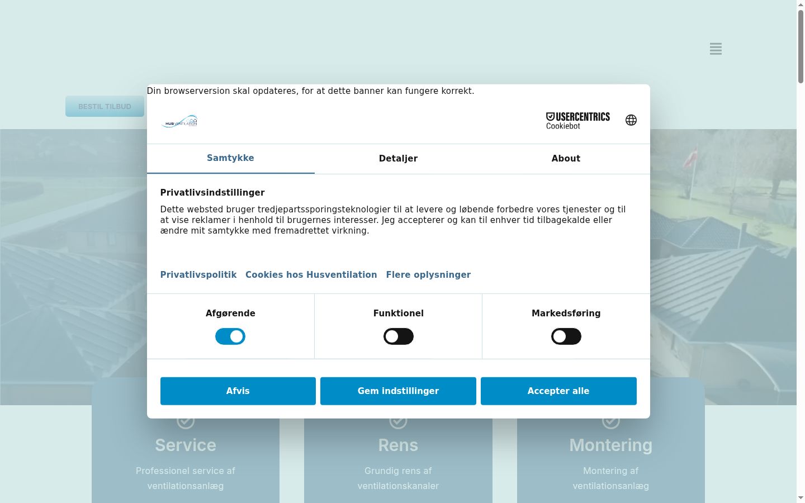
Task: Click Gem indstillinger to save settings
Action: 398,391
